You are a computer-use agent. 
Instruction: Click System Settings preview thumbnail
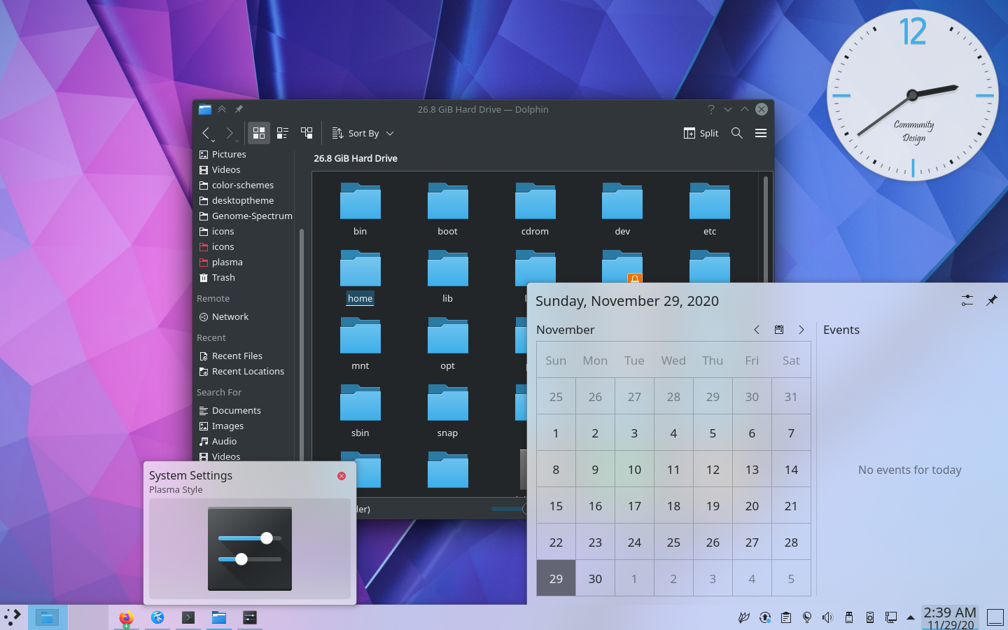[250, 549]
